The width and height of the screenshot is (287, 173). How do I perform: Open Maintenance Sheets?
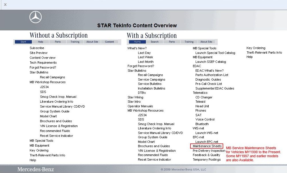[x=207, y=146]
